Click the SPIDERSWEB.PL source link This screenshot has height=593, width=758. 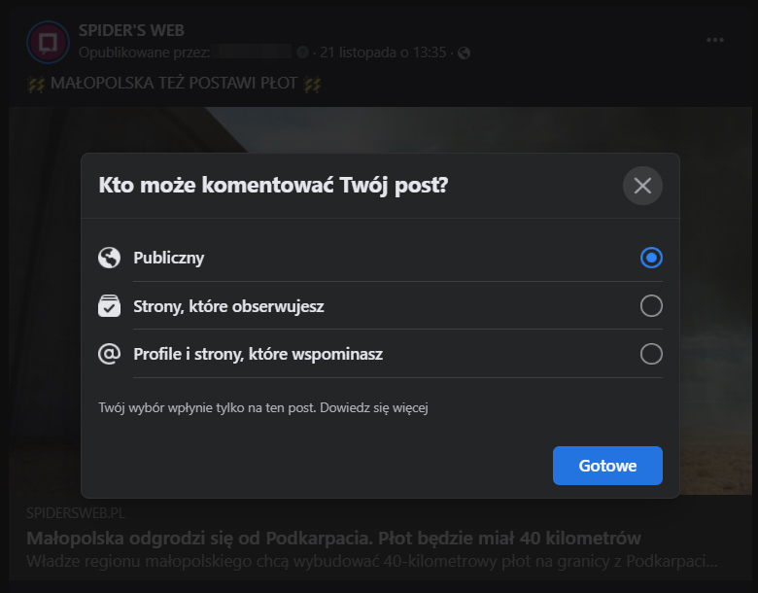click(x=76, y=513)
